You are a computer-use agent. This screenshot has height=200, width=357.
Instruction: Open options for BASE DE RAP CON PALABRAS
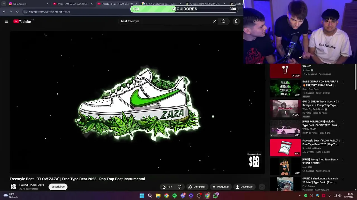click(343, 82)
